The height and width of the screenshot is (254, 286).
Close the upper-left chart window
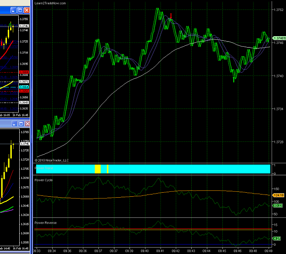[x=27, y=10]
